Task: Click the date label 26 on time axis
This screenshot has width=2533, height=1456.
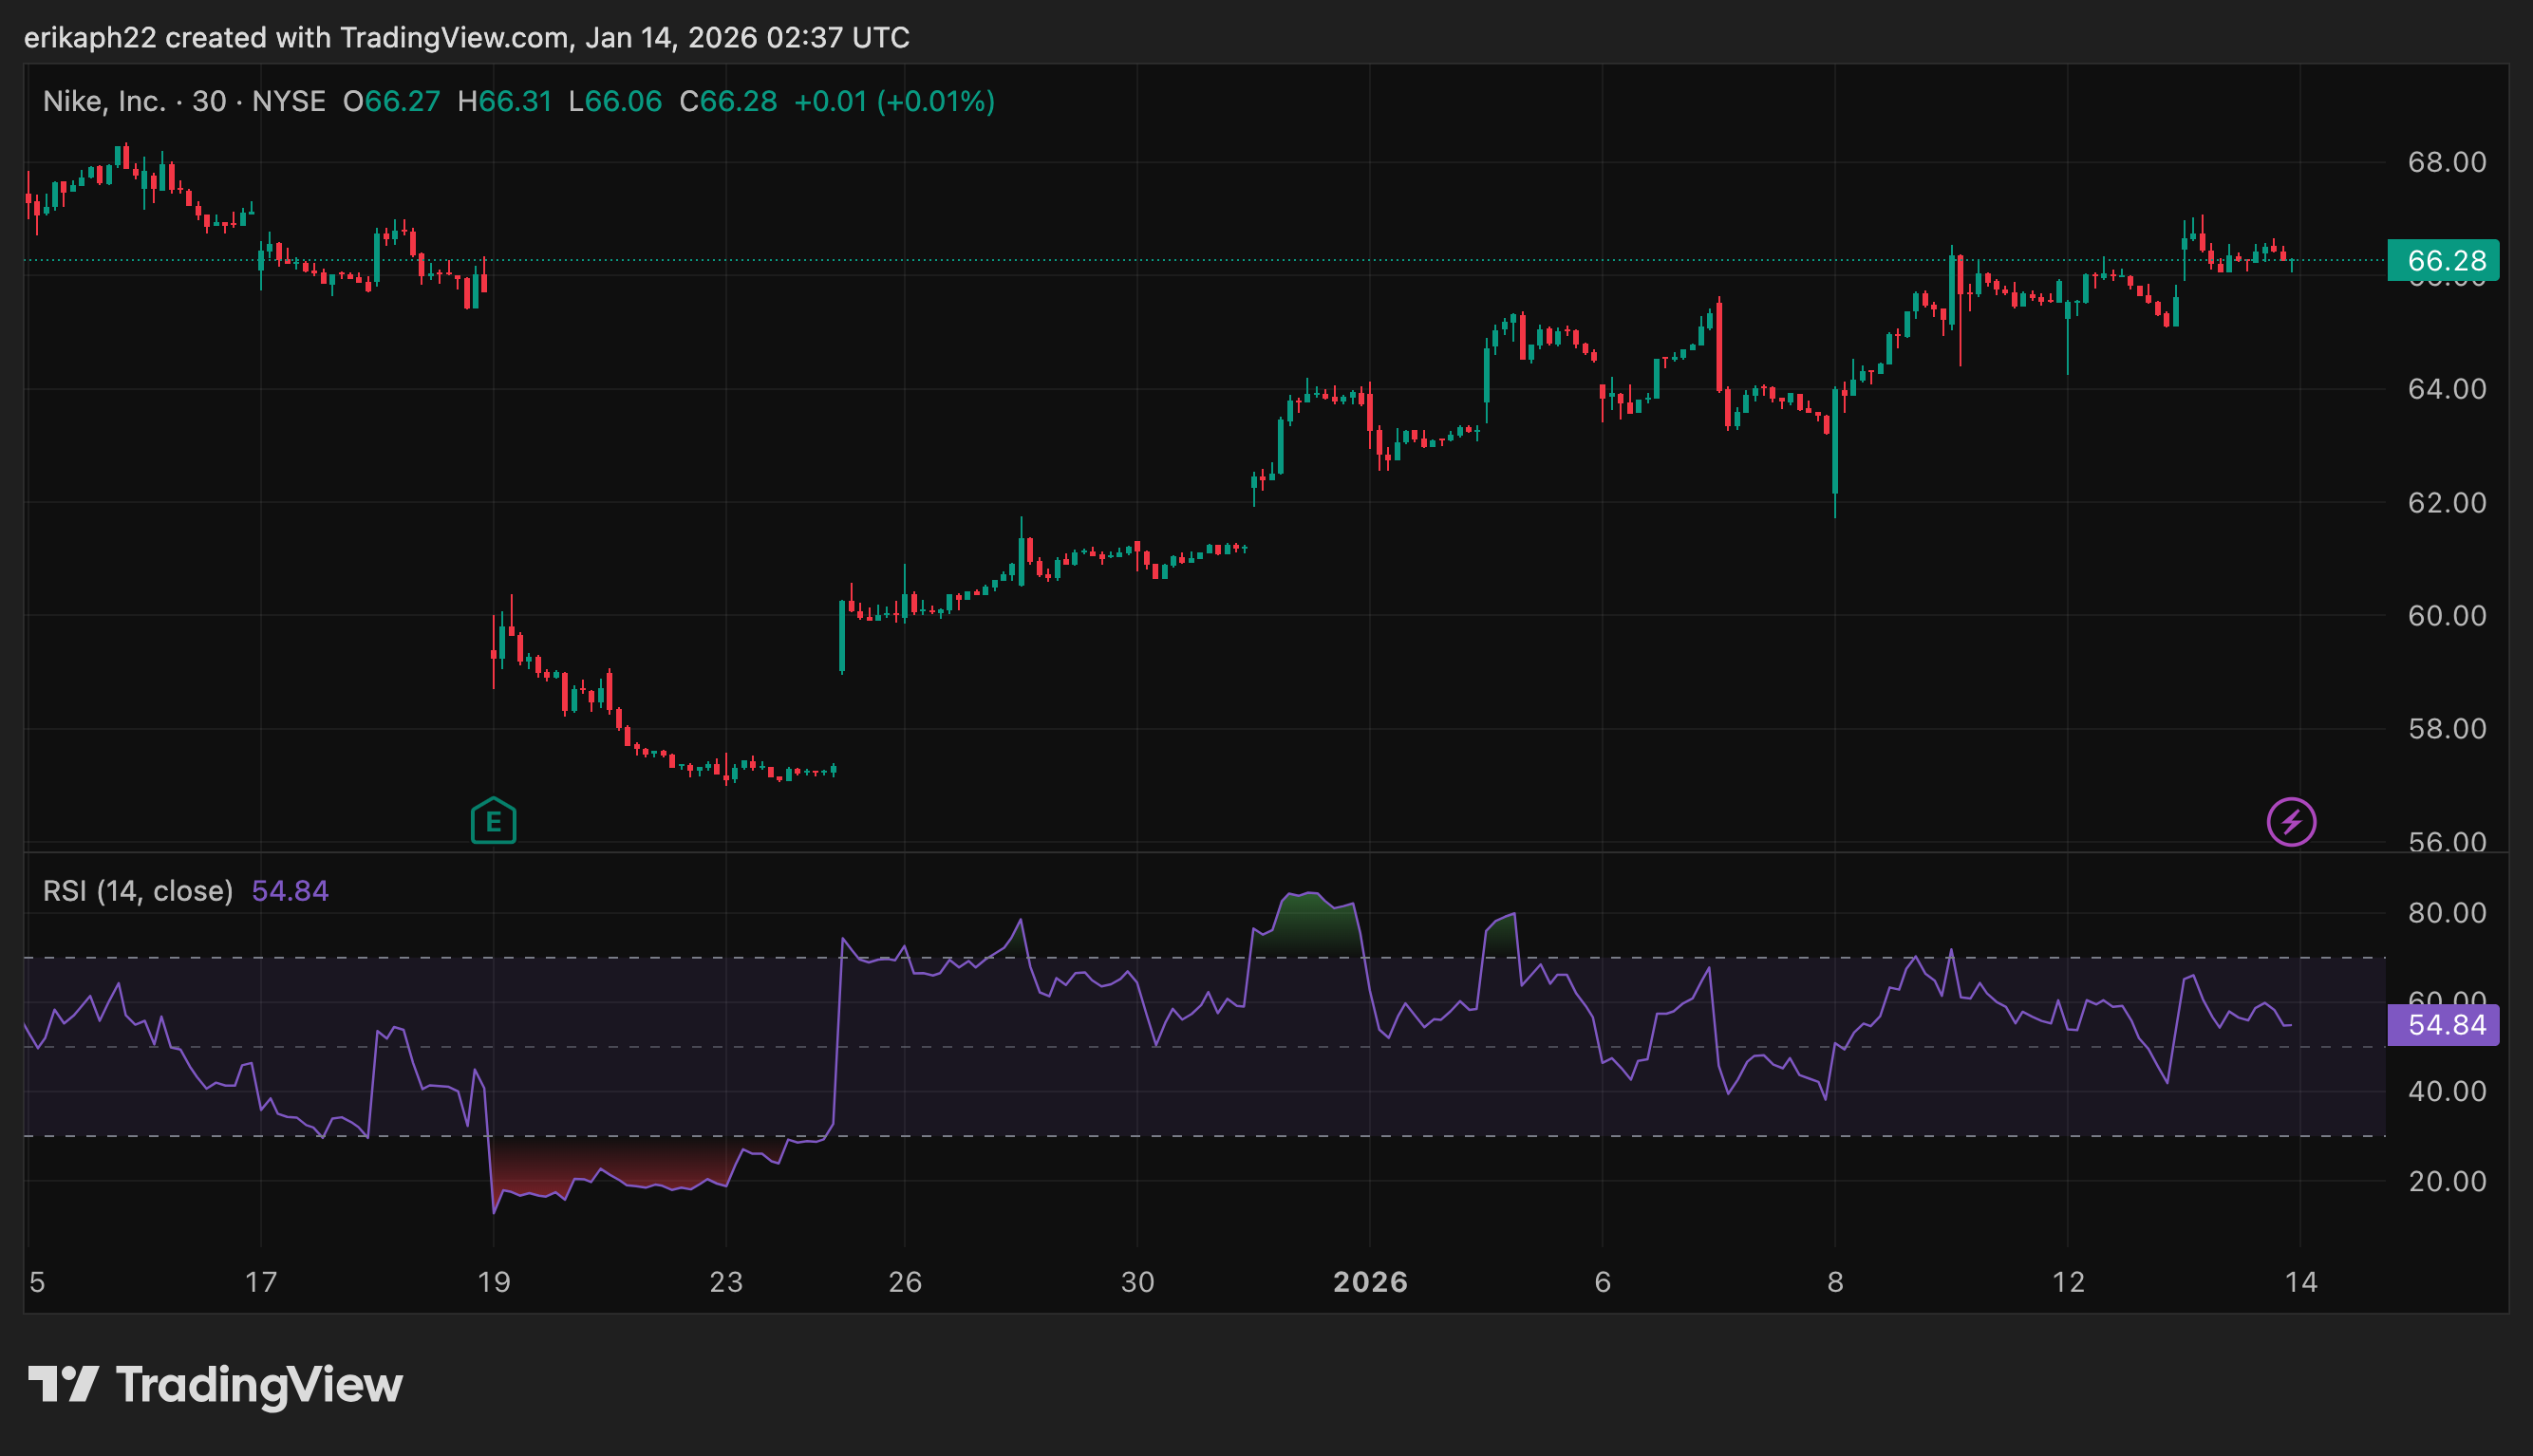Action: [905, 1282]
